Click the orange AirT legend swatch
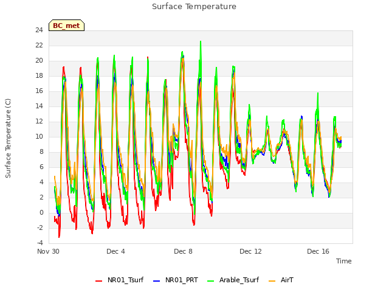This screenshot has height=292, width=389. (x=272, y=281)
